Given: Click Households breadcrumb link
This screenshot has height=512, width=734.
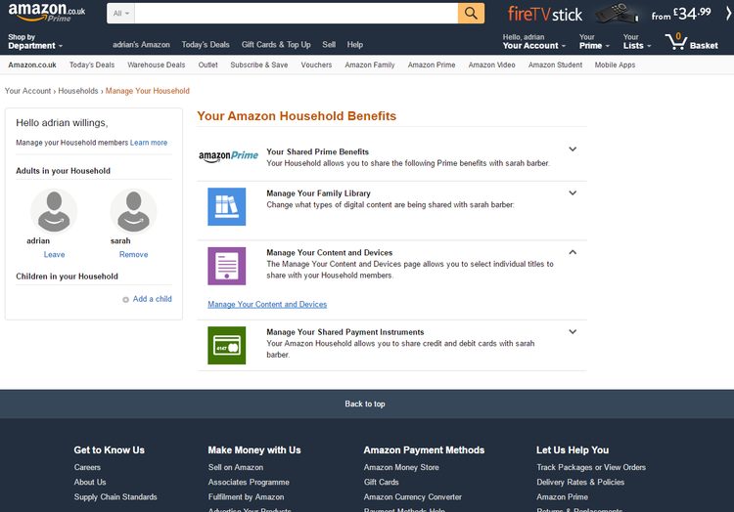Looking at the screenshot, I should [x=78, y=91].
